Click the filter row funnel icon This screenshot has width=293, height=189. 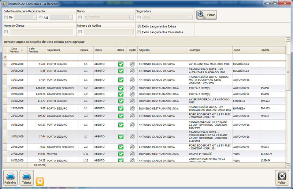5,57
